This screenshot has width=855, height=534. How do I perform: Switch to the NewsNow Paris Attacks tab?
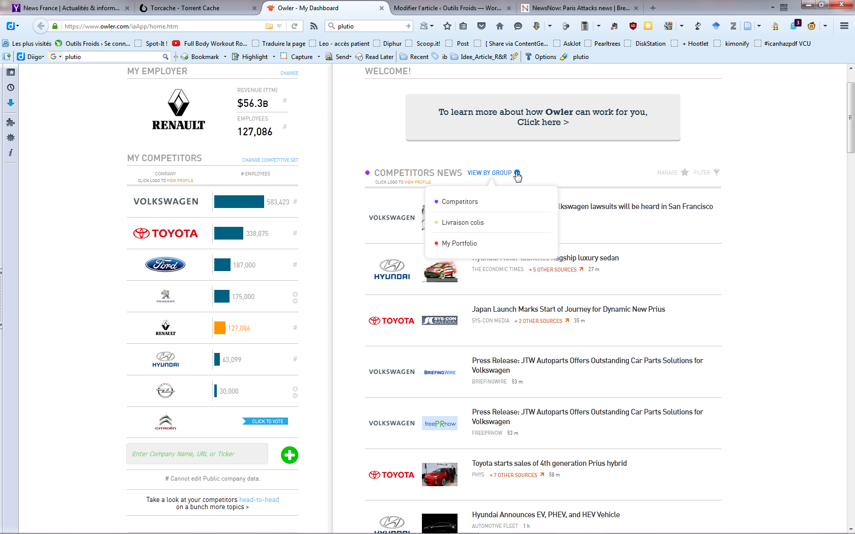pos(580,8)
